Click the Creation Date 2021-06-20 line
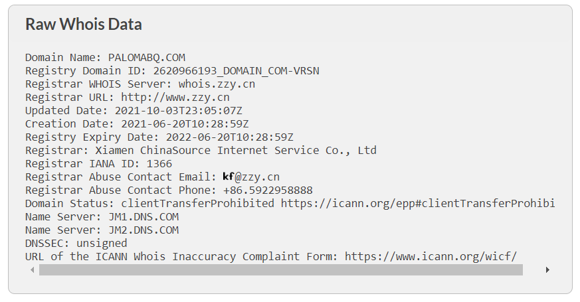This screenshot has width=580, height=302. (137, 124)
